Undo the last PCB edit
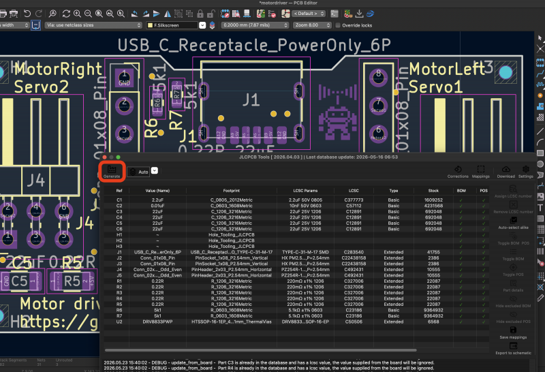The width and height of the screenshot is (545, 372). click(27, 14)
